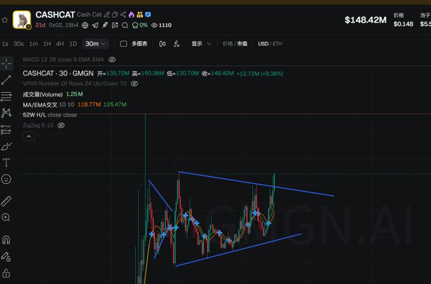This screenshot has width=431, height=284.
Task: Switch to 价格 price view
Action: click(x=228, y=44)
